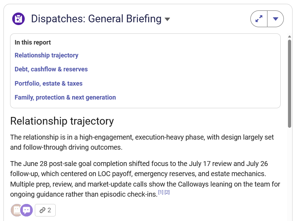
Task: Click the scrollbar track below the thumb
Action: coord(290,174)
